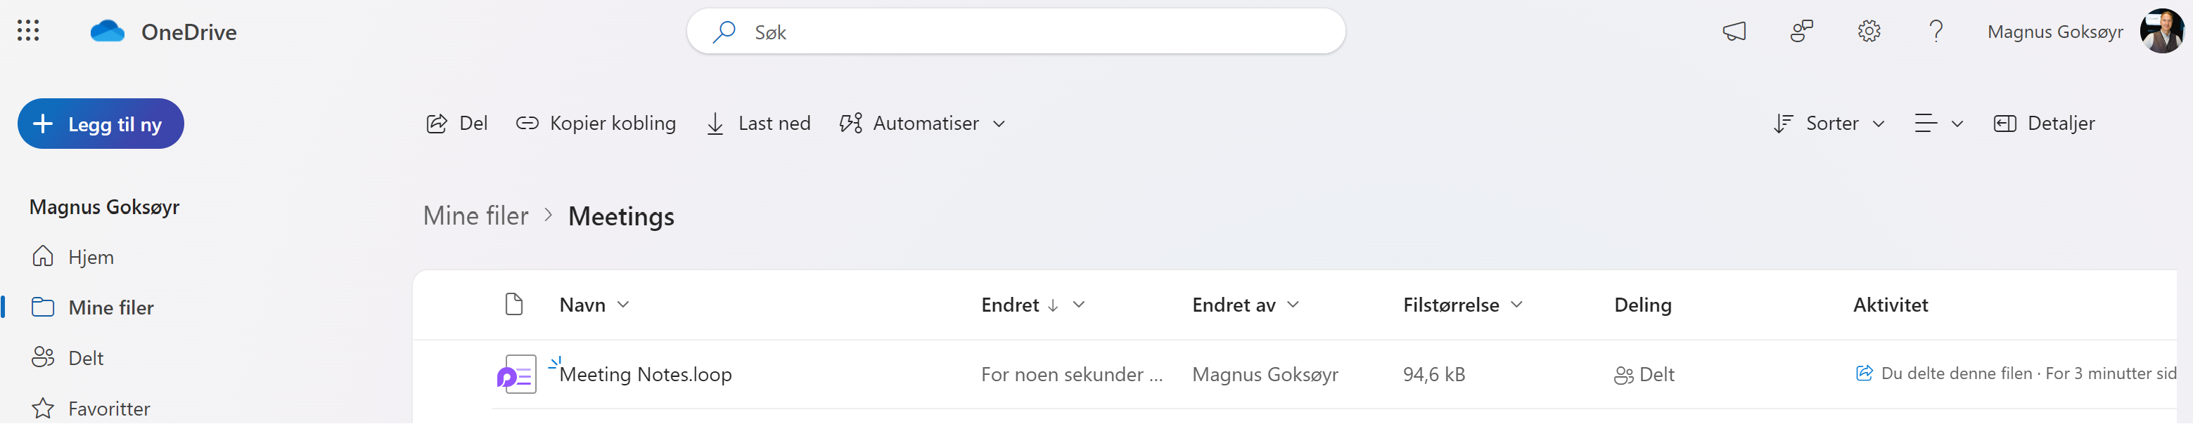Expand the Navn column header menu
This screenshot has height=424, width=2193.
(594, 305)
